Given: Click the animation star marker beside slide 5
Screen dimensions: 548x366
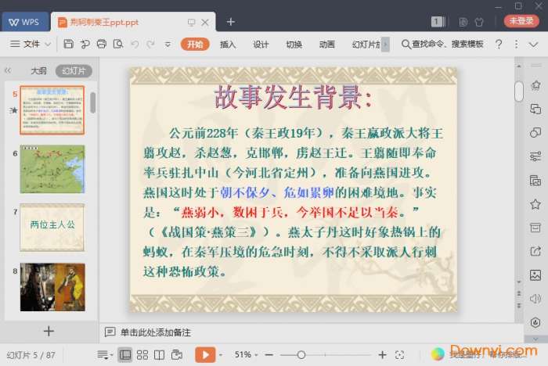Looking at the screenshot, I should (x=13, y=110).
